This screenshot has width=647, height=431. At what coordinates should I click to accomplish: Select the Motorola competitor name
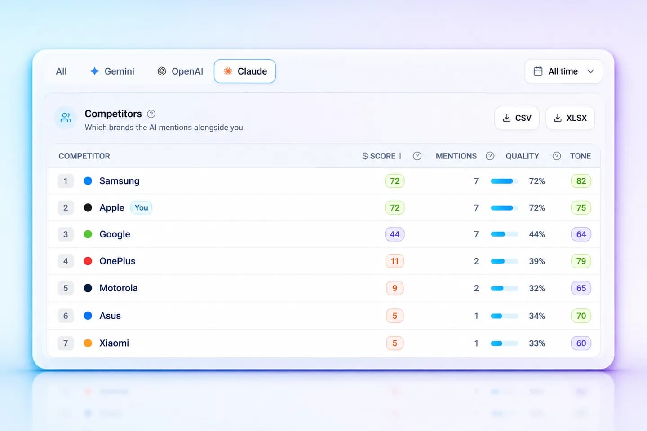tap(119, 288)
